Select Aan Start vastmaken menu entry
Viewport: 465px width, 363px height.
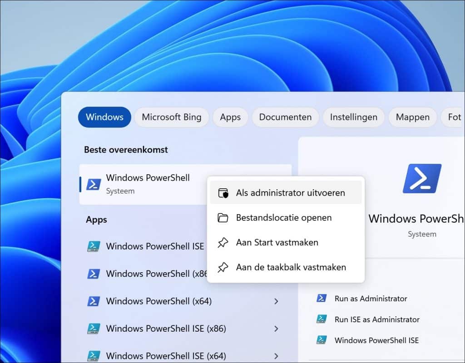pos(286,242)
